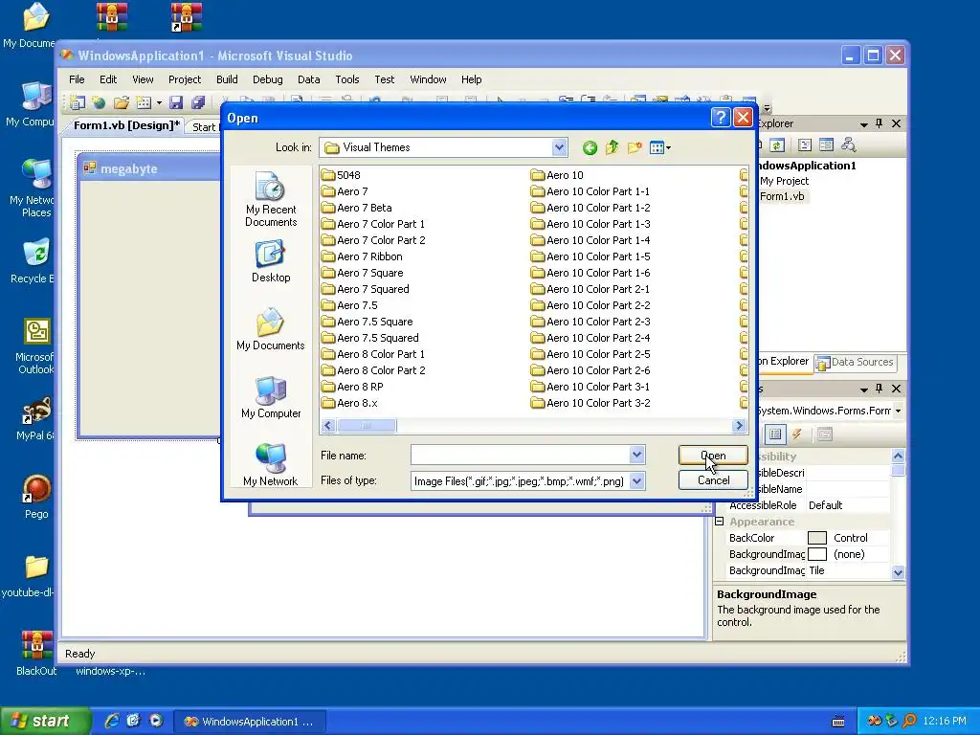Open the Debug menu
The image size is (980, 735).
pos(268,79)
